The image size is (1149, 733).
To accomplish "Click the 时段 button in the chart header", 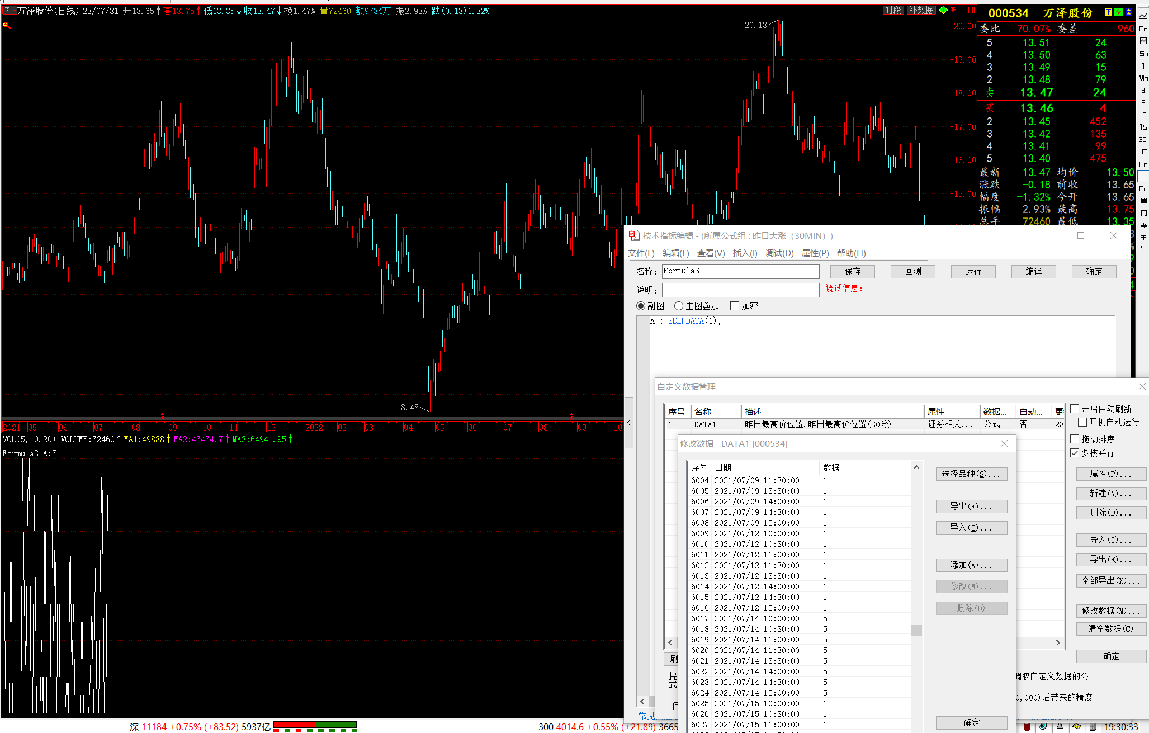I will click(893, 10).
